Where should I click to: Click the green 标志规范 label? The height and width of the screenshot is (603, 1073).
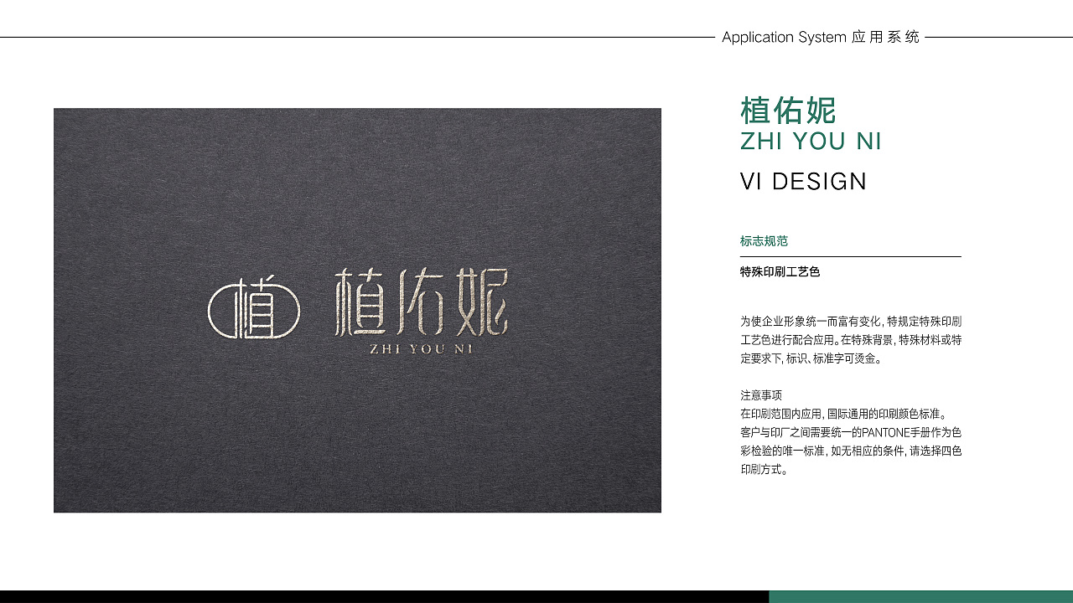click(x=764, y=241)
